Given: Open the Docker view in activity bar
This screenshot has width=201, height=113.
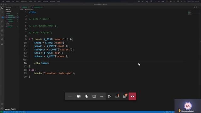Looking at the screenshot, I should 2,44.
